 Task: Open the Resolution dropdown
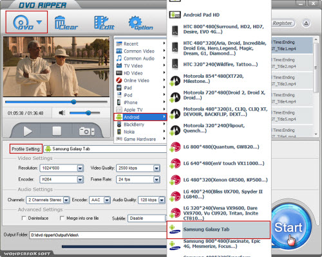[62, 168]
